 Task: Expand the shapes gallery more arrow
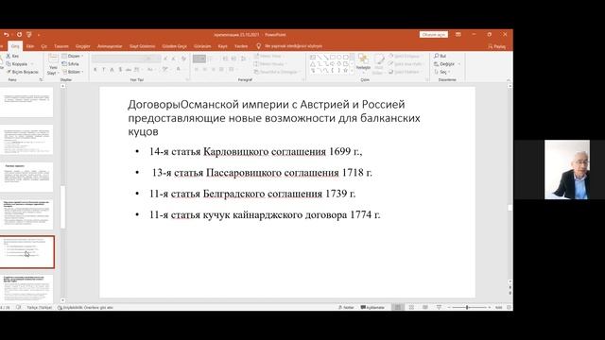pyautogui.click(x=352, y=71)
